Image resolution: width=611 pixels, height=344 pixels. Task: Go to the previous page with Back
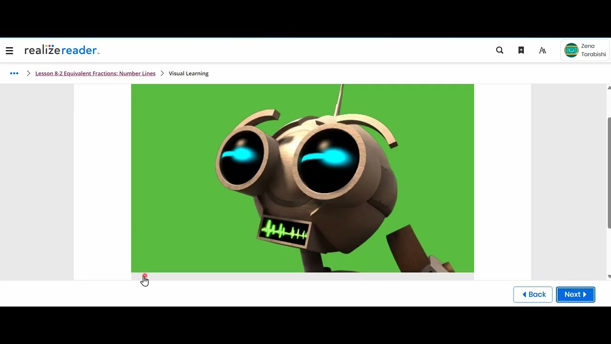[x=533, y=294]
